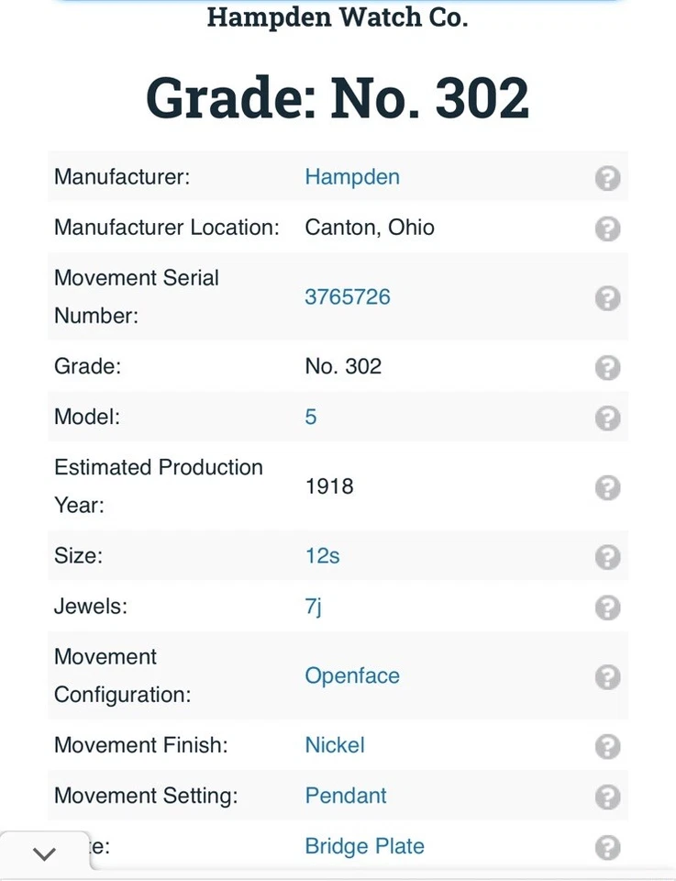
Task: Click help icon for Manufacturer Location
Action: pyautogui.click(x=607, y=228)
